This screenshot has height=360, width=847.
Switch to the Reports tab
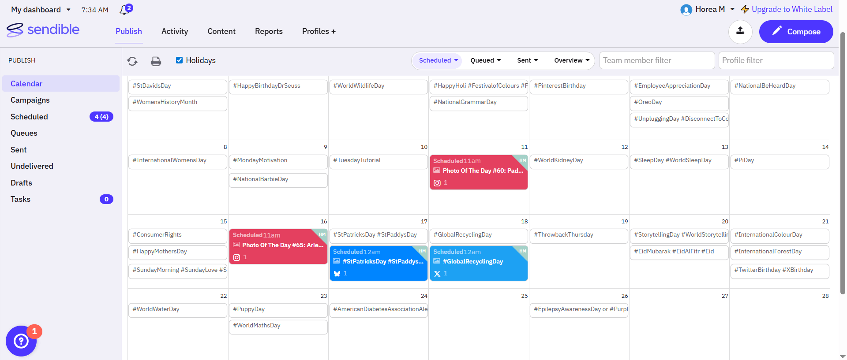tap(269, 31)
